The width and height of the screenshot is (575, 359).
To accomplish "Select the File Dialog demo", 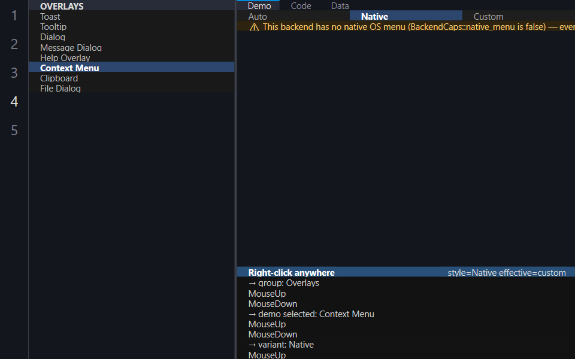I will pyautogui.click(x=131, y=89).
